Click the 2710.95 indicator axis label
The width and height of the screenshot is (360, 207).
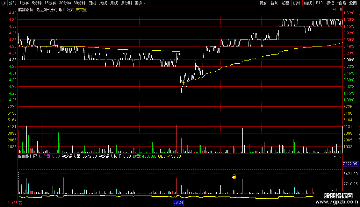pos(350,184)
